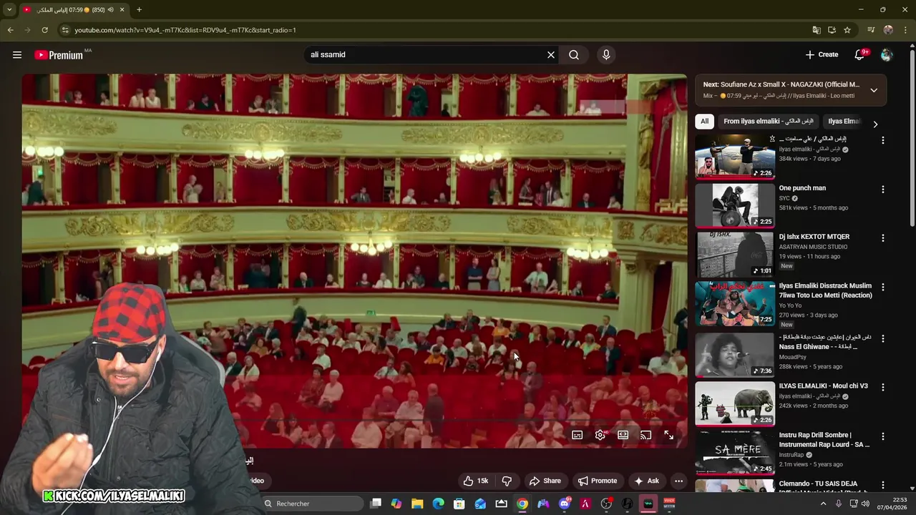Open options menu for Dj Ishx KEXTOT MTQER
The width and height of the screenshot is (916, 515).
pyautogui.click(x=882, y=238)
